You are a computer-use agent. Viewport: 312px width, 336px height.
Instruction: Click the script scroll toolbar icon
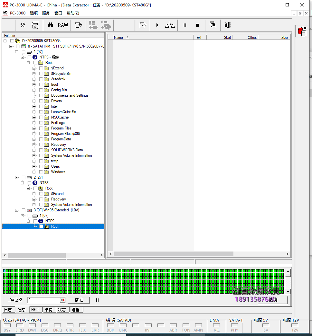pyautogui.click(x=35, y=25)
